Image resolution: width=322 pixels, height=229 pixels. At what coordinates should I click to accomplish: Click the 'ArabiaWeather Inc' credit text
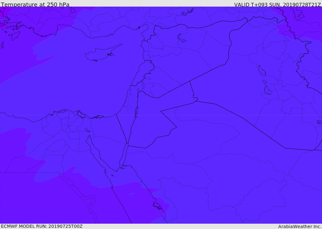(300, 226)
